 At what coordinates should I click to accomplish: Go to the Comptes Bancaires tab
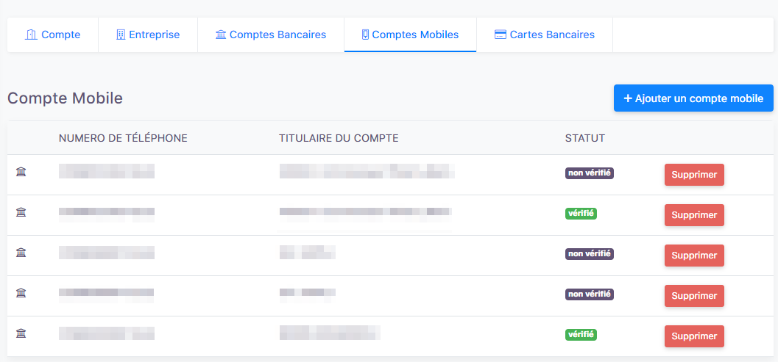[271, 35]
